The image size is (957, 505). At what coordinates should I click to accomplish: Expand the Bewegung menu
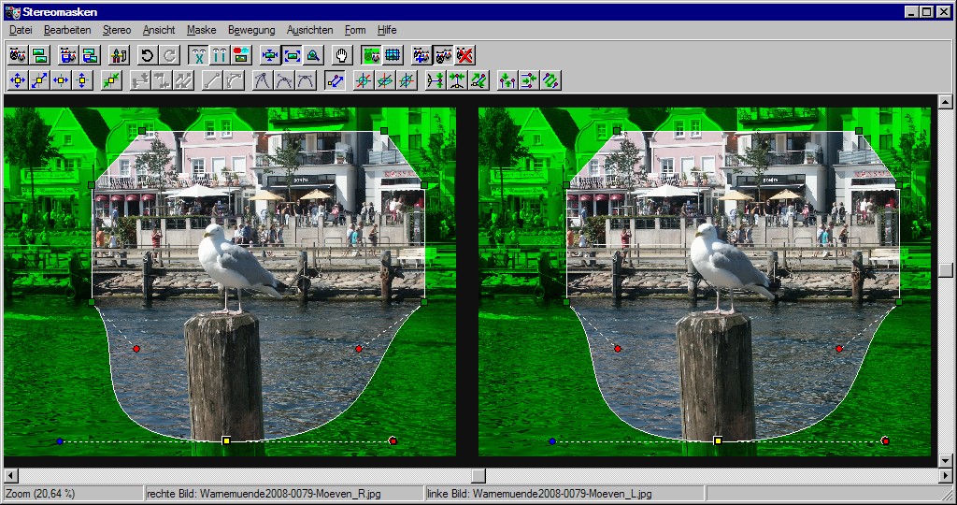click(251, 30)
